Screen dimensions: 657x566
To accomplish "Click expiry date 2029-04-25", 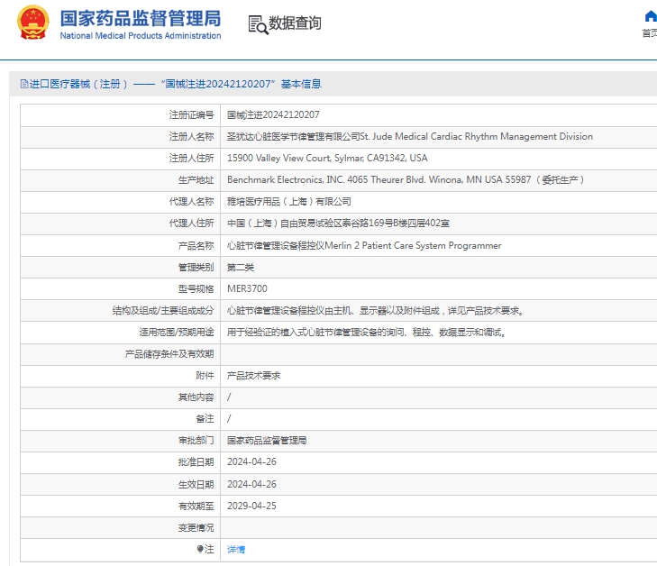I will [x=251, y=506].
